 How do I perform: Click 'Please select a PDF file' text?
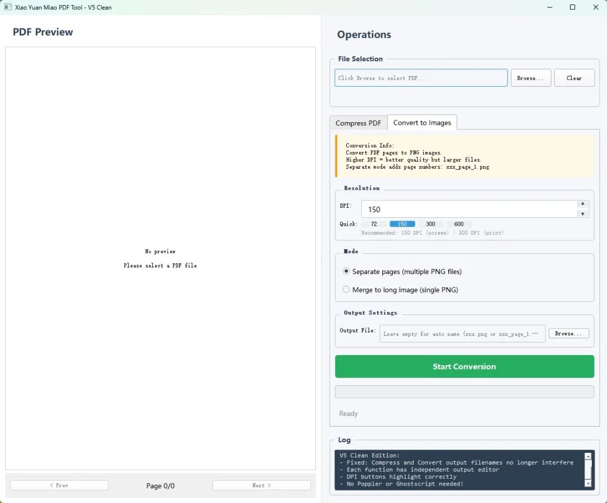(x=160, y=266)
